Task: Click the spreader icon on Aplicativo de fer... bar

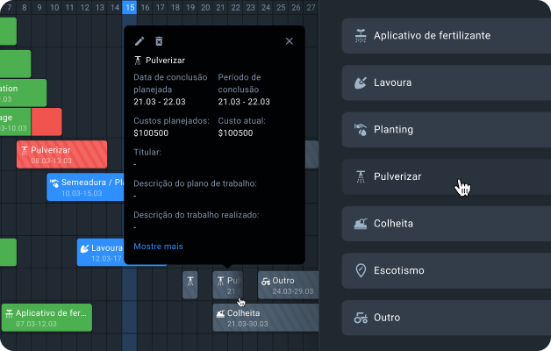Action: coord(9,313)
